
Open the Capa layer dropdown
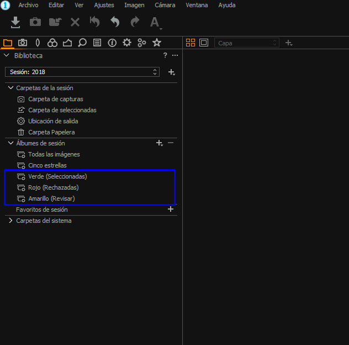click(246, 43)
